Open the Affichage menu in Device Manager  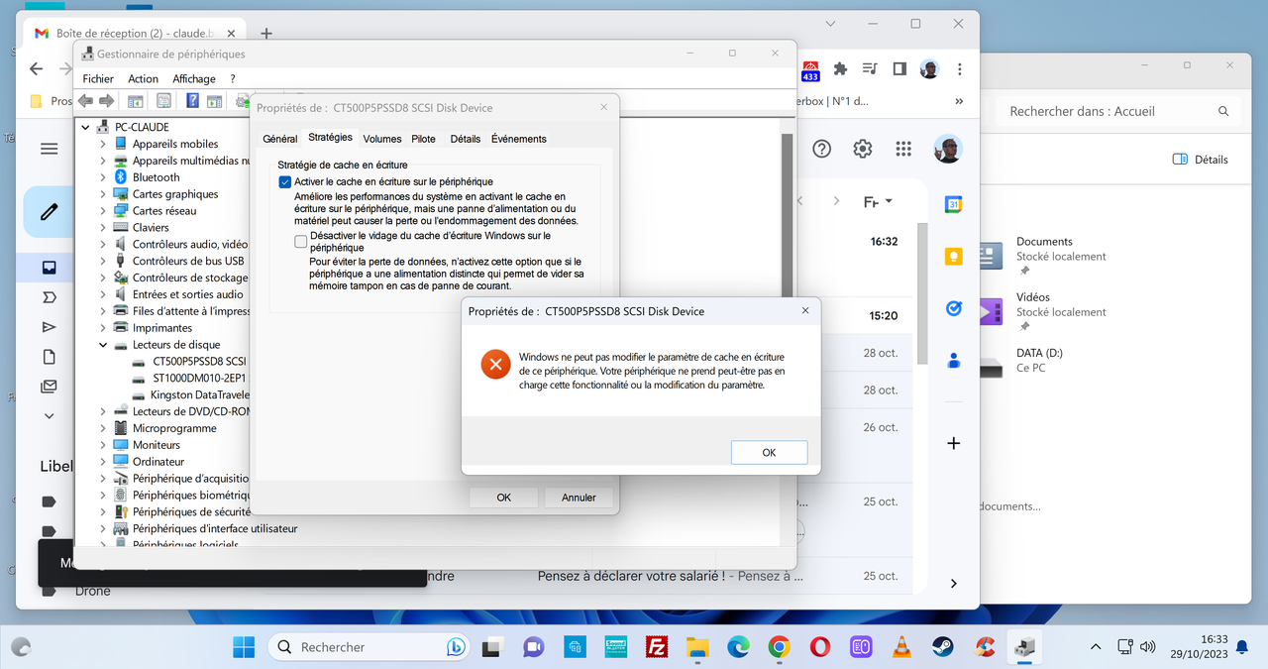(194, 78)
